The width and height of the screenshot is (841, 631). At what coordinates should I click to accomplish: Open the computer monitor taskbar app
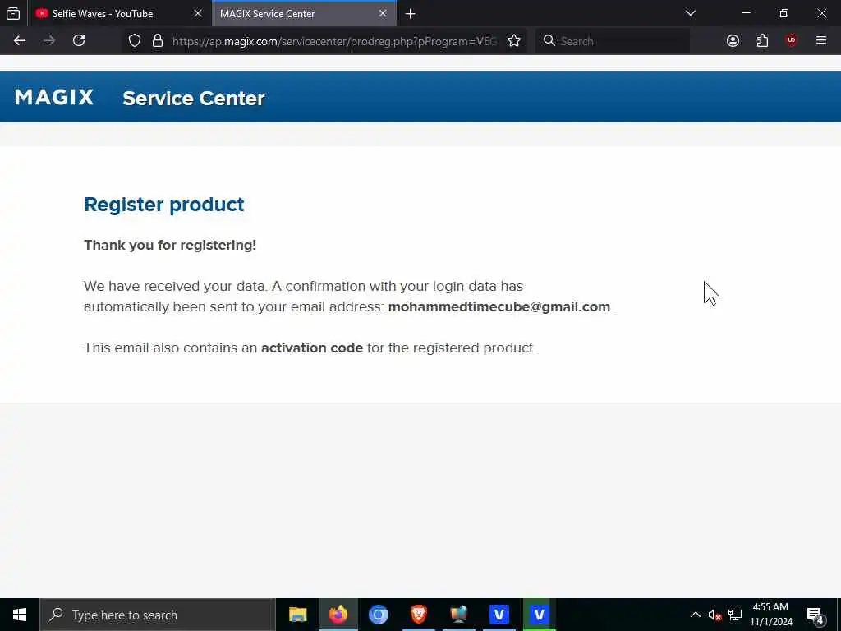pyautogui.click(x=458, y=615)
